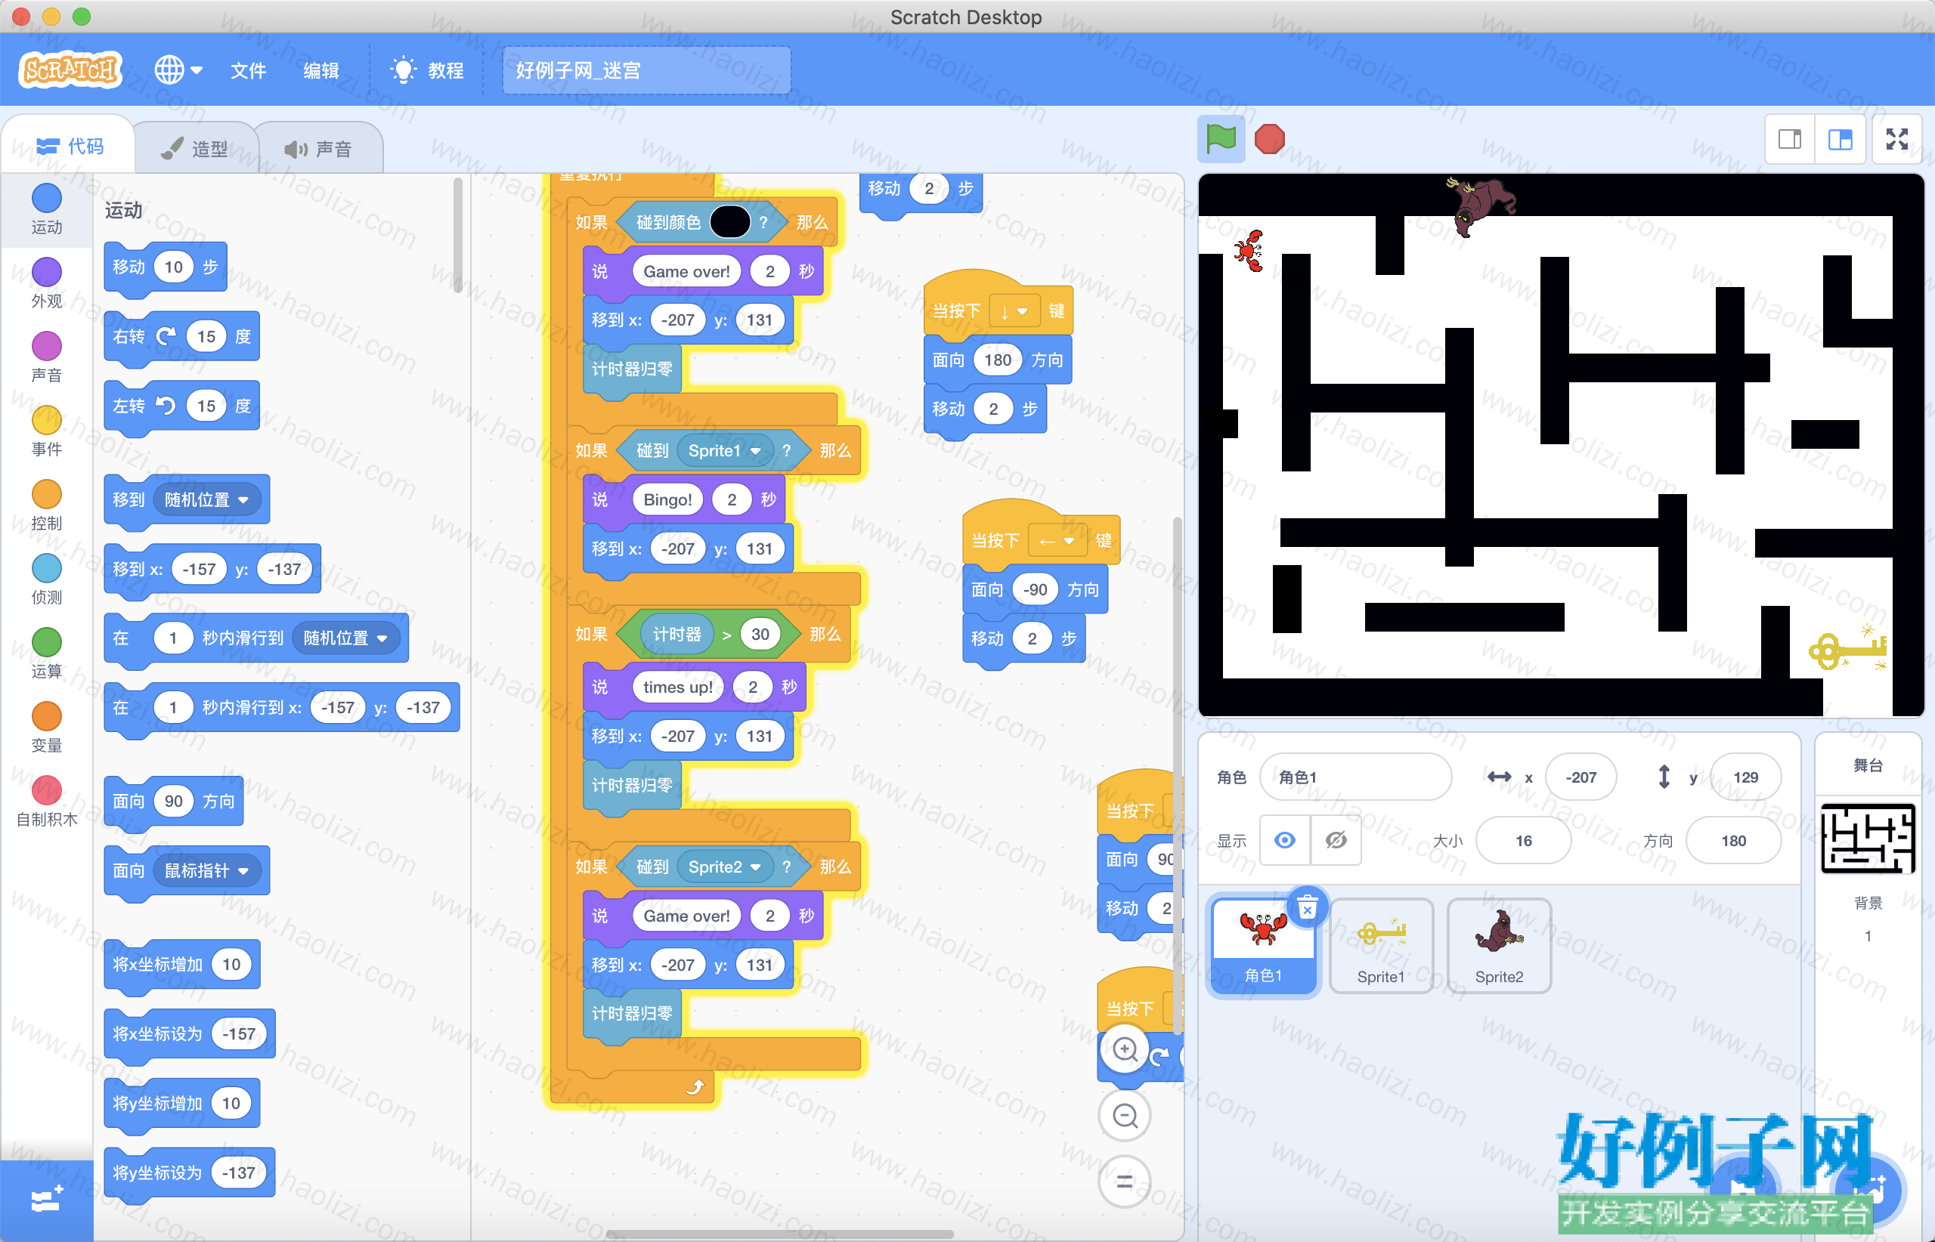Click the 移动 10 步 palette block
This screenshot has width=1935, height=1242.
166,267
